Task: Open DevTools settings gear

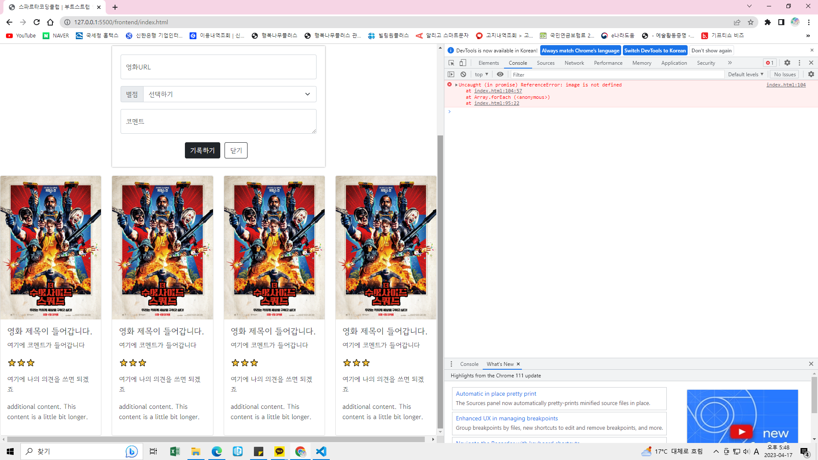Action: pos(787,63)
